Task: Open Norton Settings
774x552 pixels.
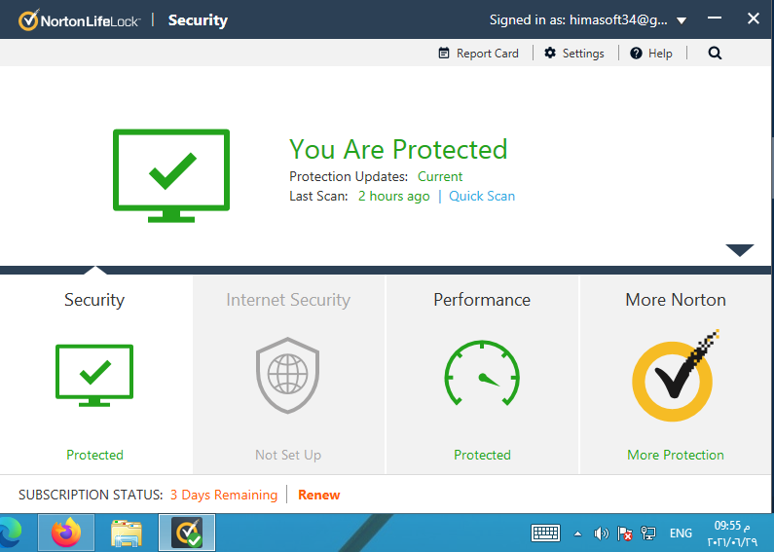Action: click(x=574, y=54)
